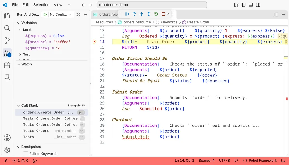289x165 pixels.
Task: Open the debug configuration dropdown
Action: tap(61, 15)
